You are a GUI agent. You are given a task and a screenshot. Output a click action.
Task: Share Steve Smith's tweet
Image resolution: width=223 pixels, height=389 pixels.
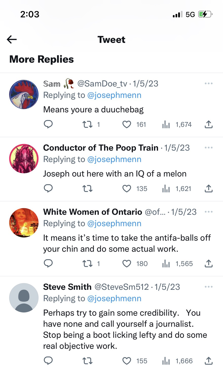tap(208, 361)
